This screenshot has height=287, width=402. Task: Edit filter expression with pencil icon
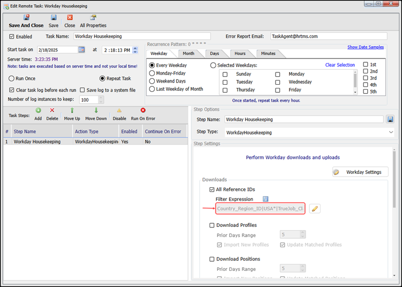pos(315,209)
